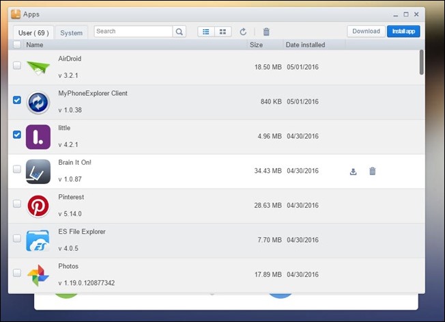The image size is (445, 322).
Task: Click the 34.43 MB size value
Action: [x=268, y=171]
